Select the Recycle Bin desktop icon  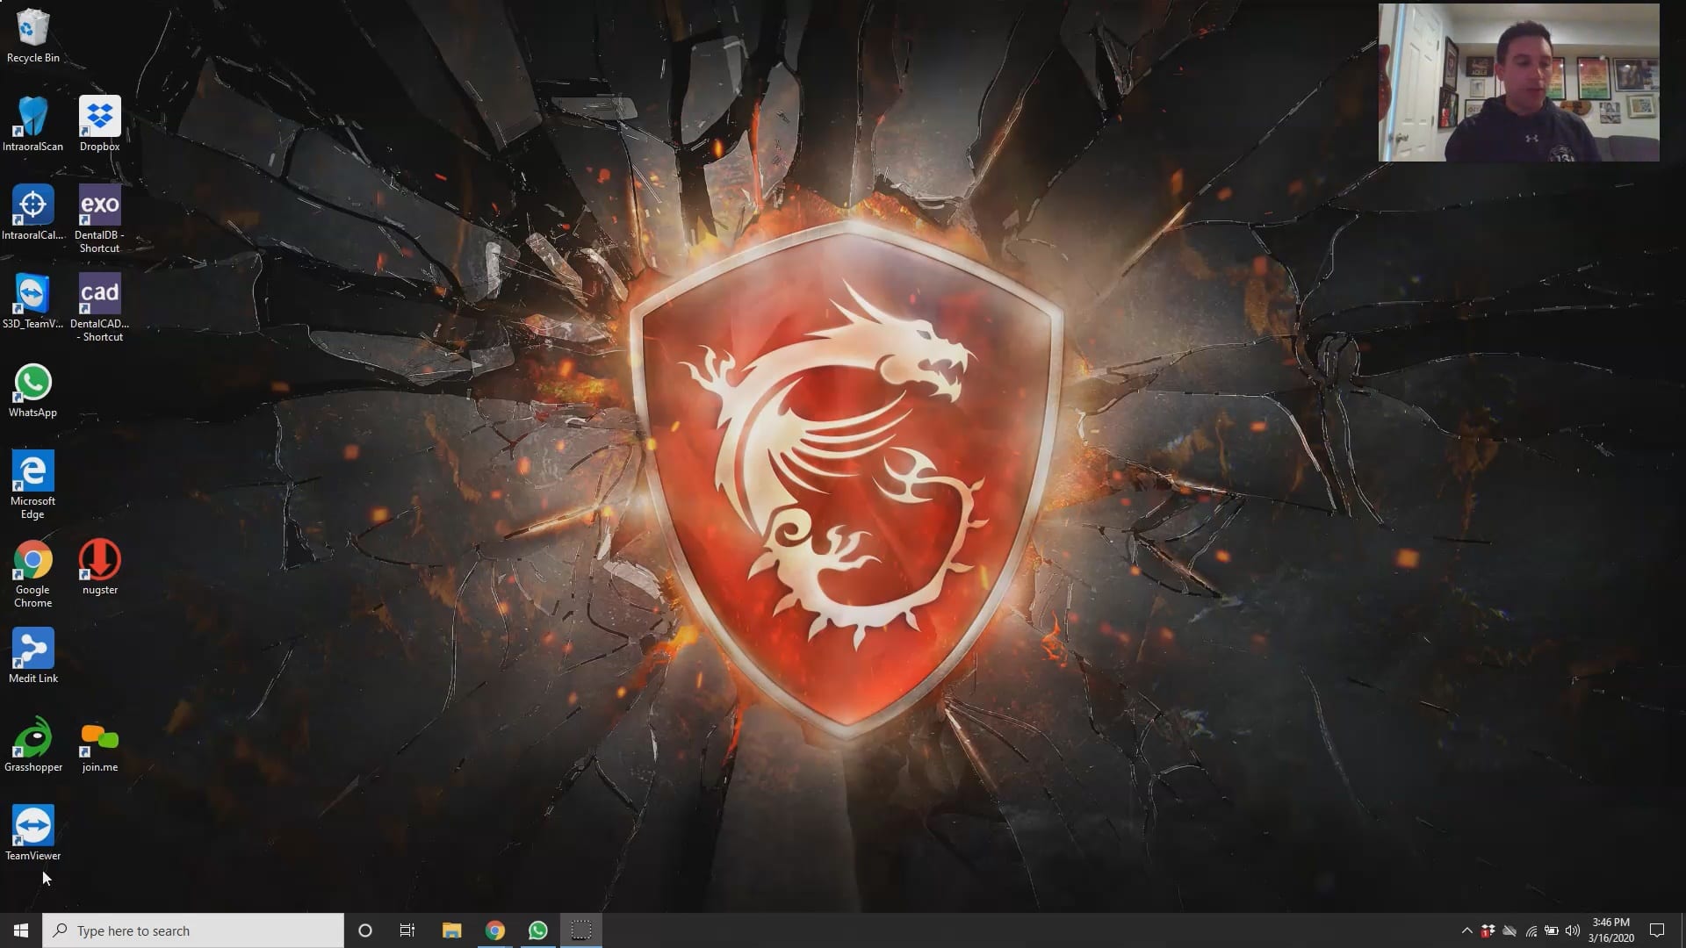pos(32,35)
